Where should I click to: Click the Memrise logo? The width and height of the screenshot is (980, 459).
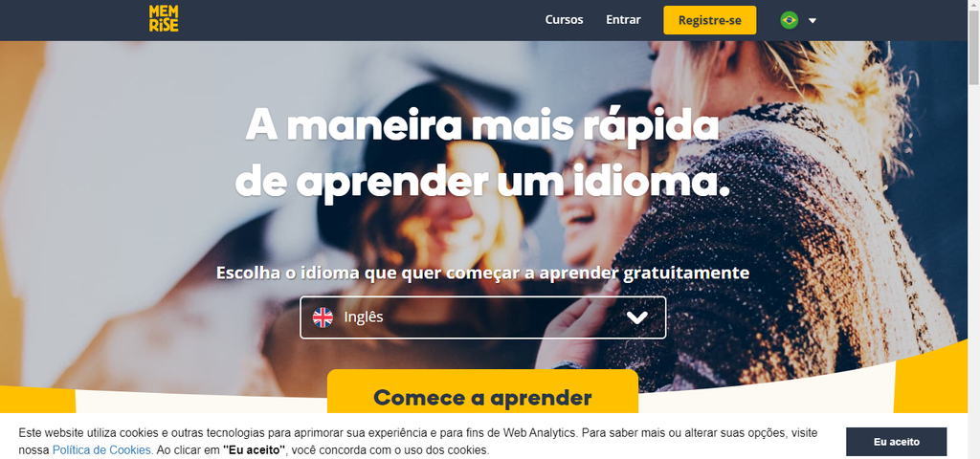163,19
